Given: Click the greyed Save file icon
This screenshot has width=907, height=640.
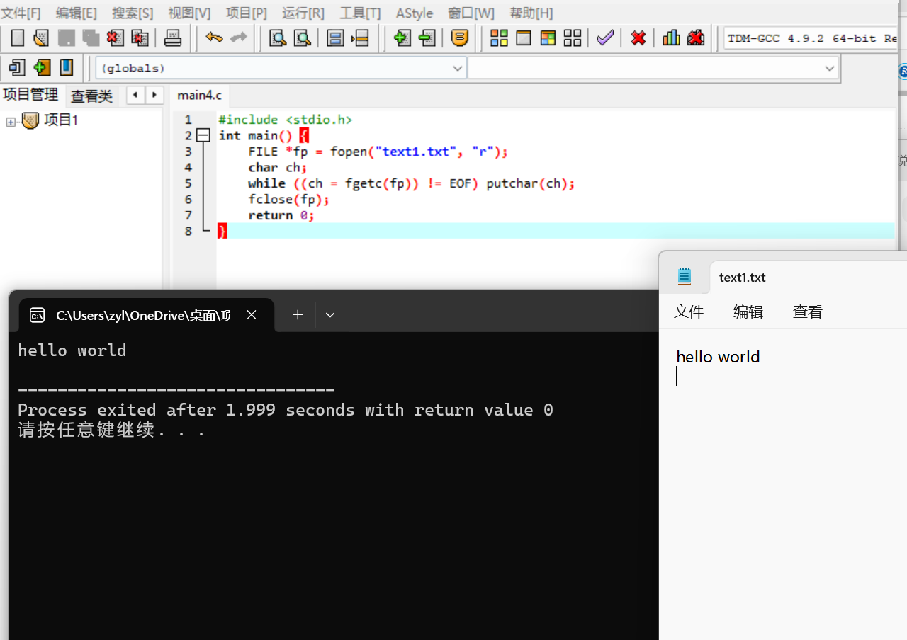Looking at the screenshot, I should click(x=66, y=38).
